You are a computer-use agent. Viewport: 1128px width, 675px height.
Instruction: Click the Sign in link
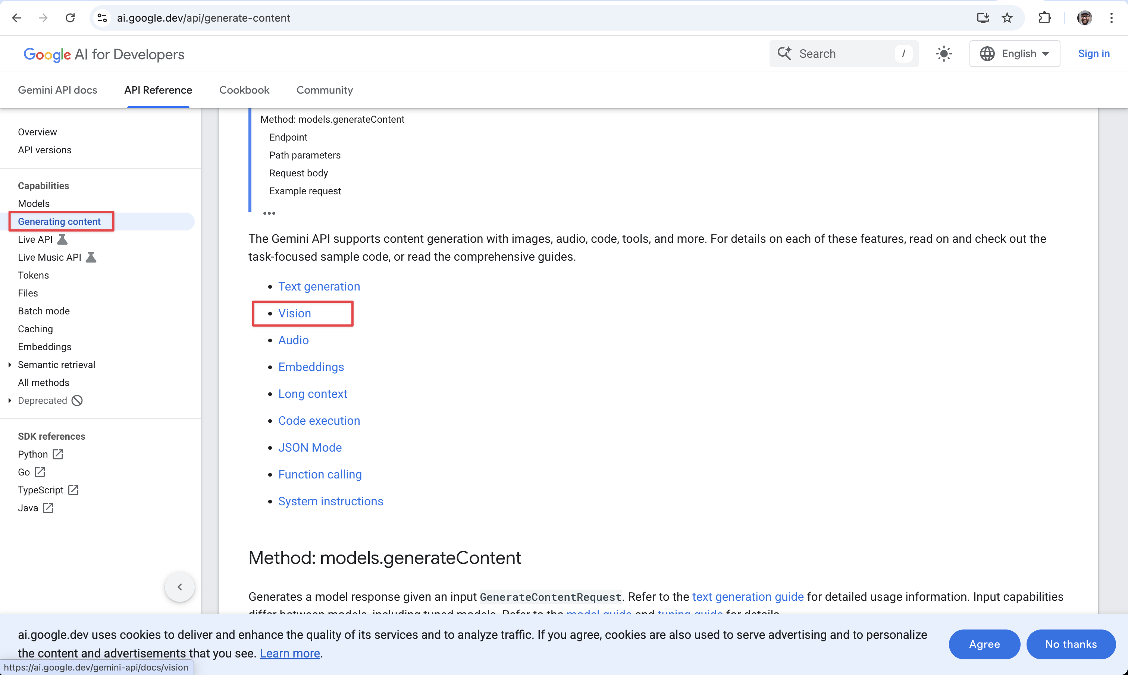click(1094, 54)
